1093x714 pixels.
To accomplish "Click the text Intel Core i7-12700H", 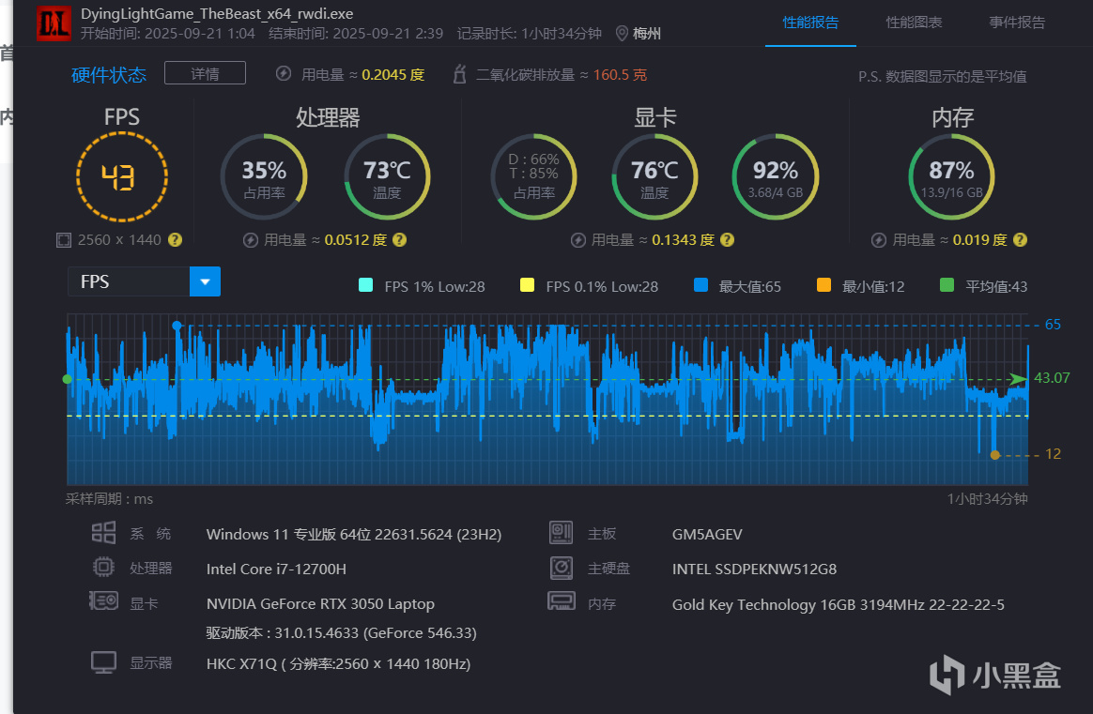I will click(276, 570).
